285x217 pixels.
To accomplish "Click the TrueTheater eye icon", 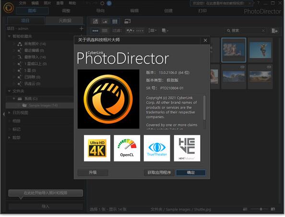I will pos(157,148).
